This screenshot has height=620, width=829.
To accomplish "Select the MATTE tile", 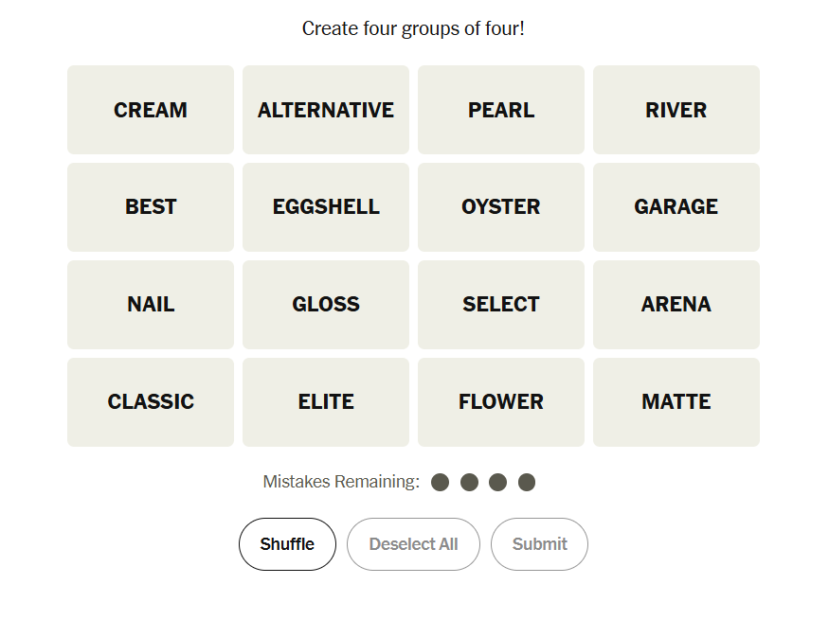I will tap(676, 402).
